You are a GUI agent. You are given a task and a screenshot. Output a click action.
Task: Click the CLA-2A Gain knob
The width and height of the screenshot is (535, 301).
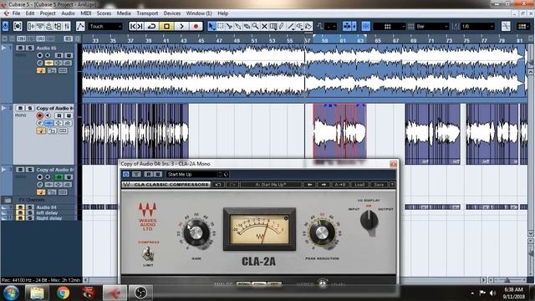(x=196, y=232)
